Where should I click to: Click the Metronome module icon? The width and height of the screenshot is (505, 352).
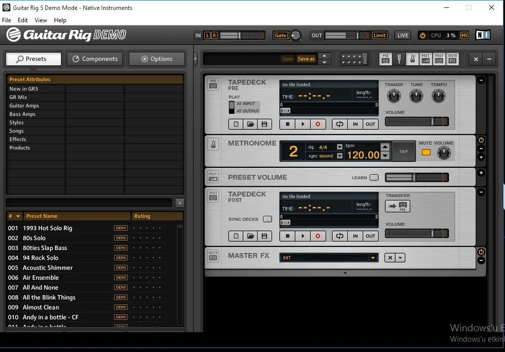coord(213,145)
